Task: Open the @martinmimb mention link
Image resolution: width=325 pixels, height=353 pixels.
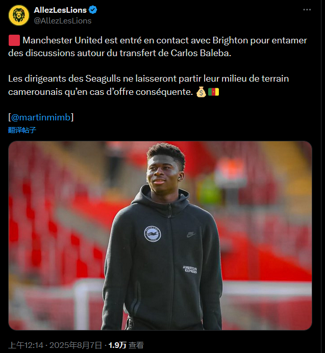Action: (41, 117)
